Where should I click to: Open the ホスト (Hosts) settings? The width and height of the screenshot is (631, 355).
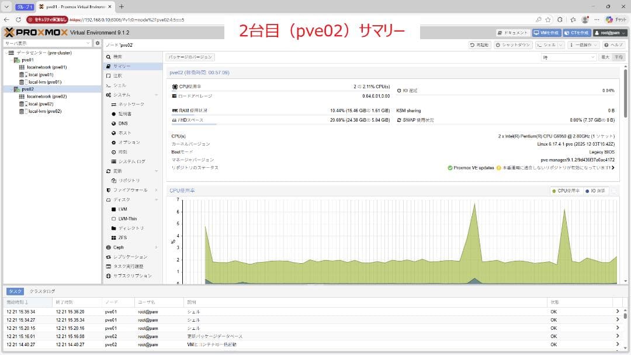[x=124, y=133]
